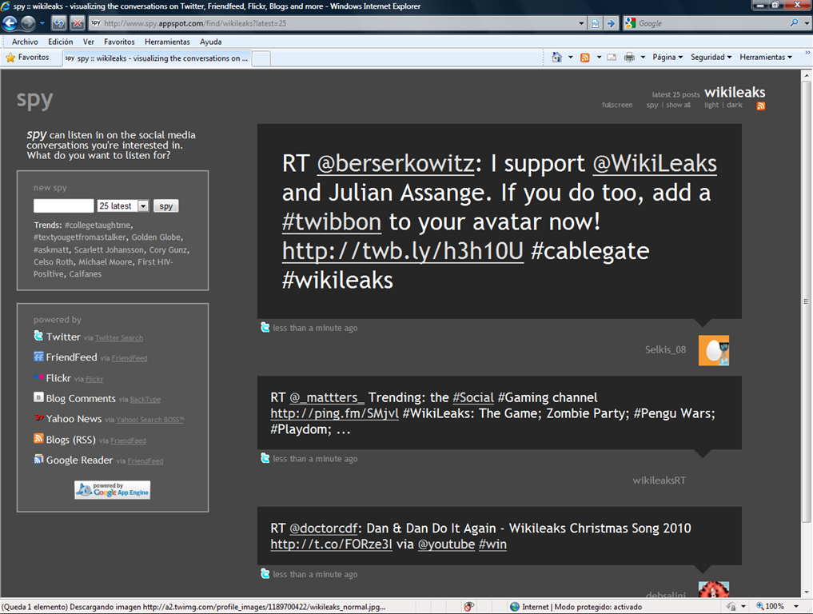The height and width of the screenshot is (614, 813).
Task: Click the URL address bar
Action: [x=332, y=23]
